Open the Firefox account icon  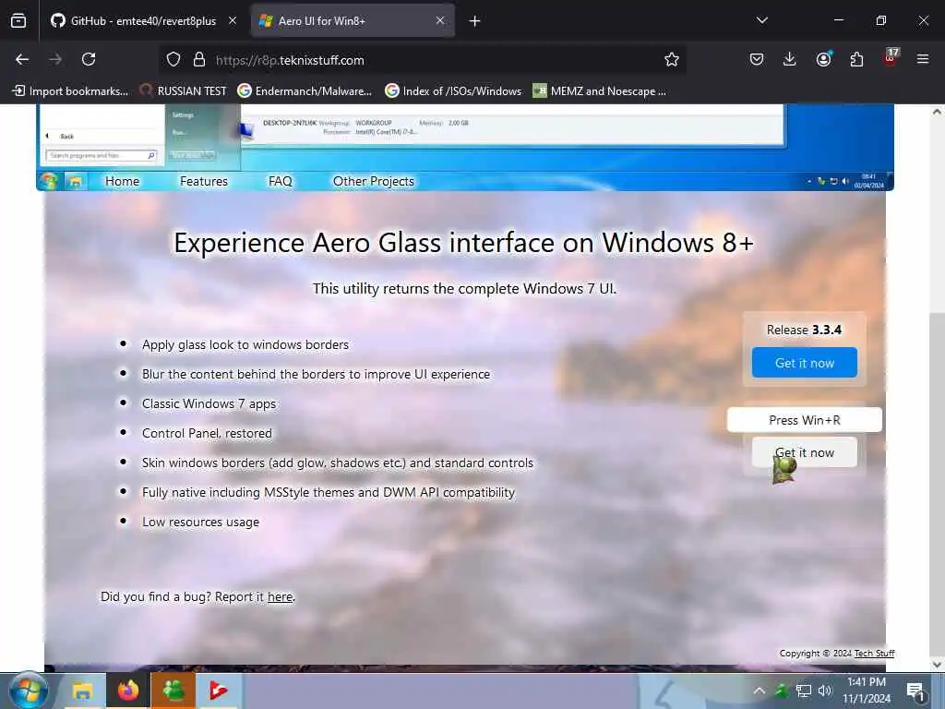[823, 59]
